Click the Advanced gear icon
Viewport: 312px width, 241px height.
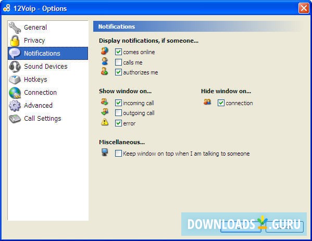[15, 105]
